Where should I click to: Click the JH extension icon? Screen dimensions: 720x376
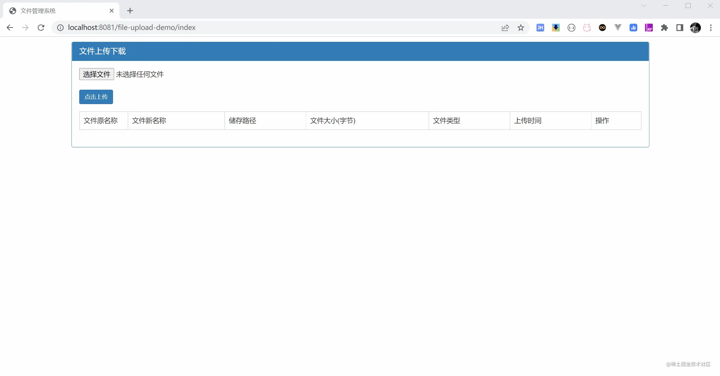click(540, 27)
